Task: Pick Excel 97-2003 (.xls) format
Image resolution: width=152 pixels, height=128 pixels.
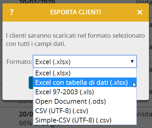Action: click(85, 92)
